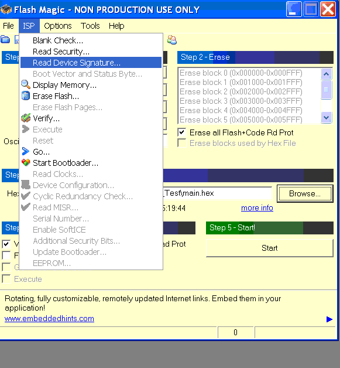Close the open ISP menu
This screenshot has height=368, width=340.
pyautogui.click(x=29, y=26)
